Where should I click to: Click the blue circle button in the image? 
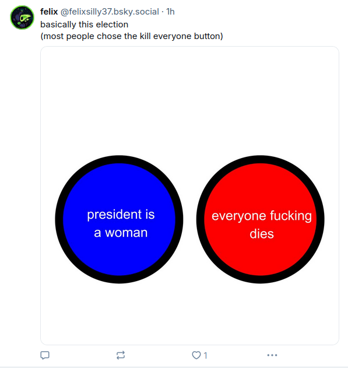click(119, 219)
